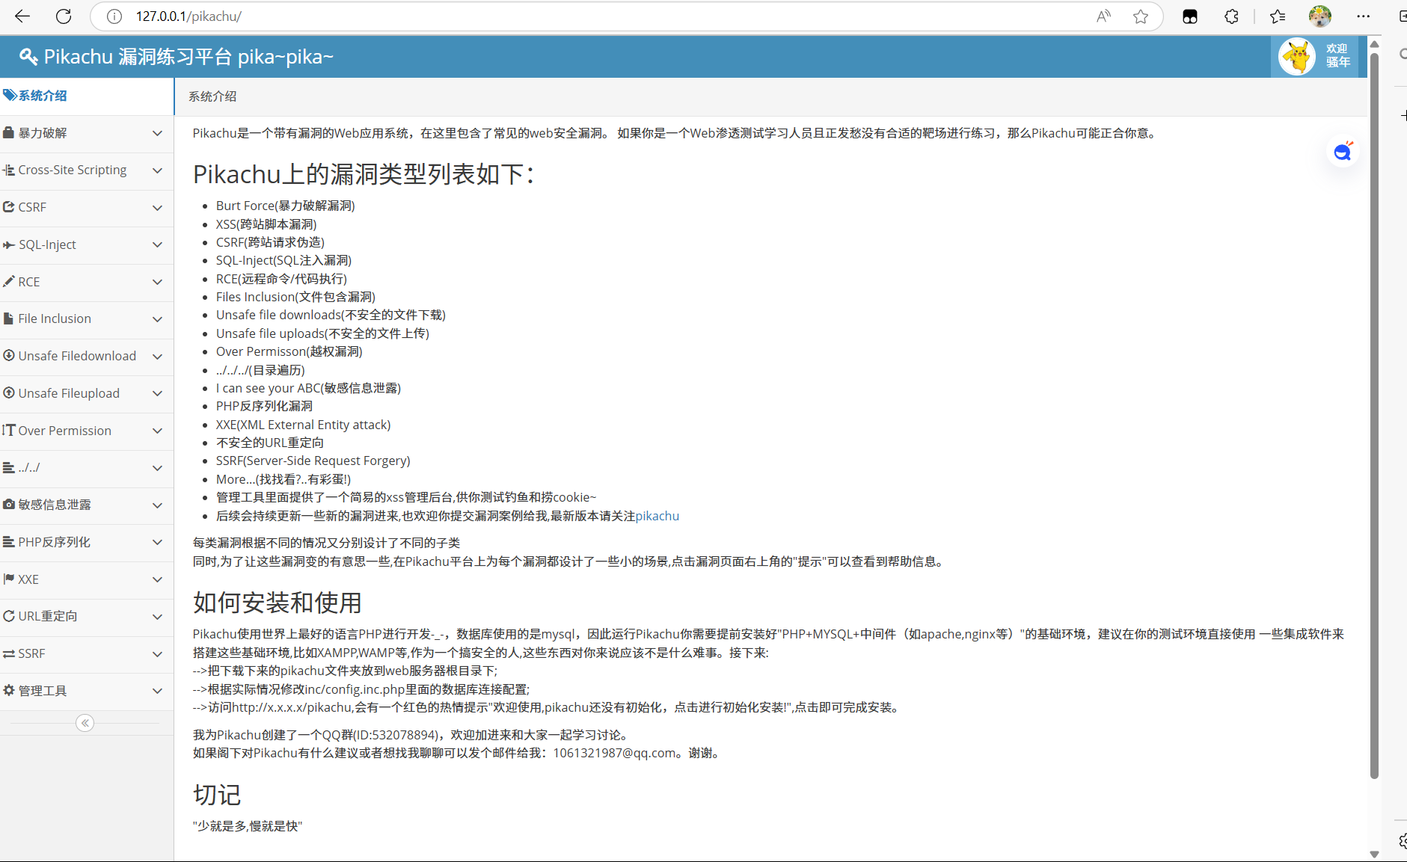Click the page vertical scrollbar thumb

(1374, 415)
